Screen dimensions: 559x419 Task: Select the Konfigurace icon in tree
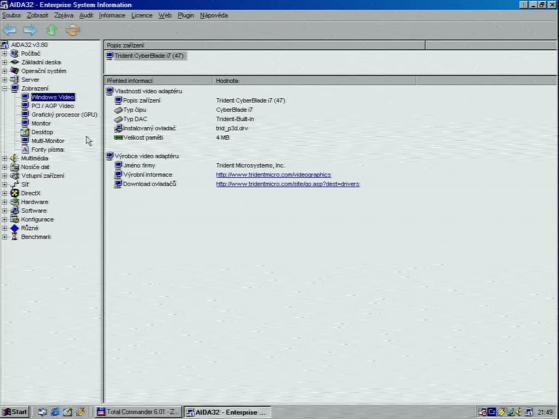14,219
